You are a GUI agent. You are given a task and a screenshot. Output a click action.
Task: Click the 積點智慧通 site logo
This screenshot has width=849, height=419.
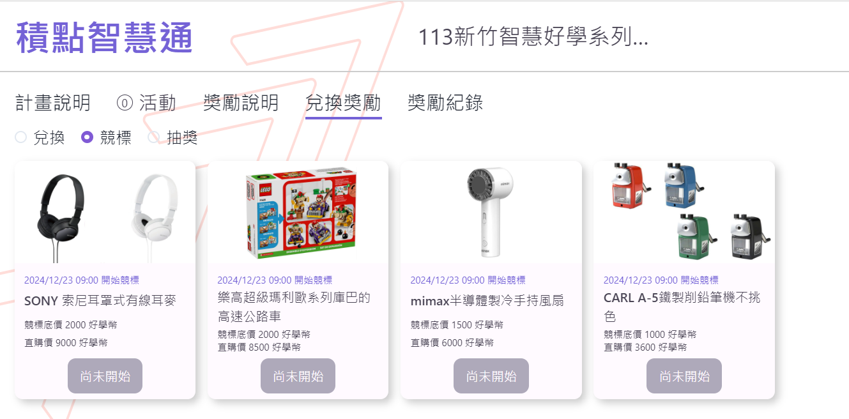pos(105,37)
